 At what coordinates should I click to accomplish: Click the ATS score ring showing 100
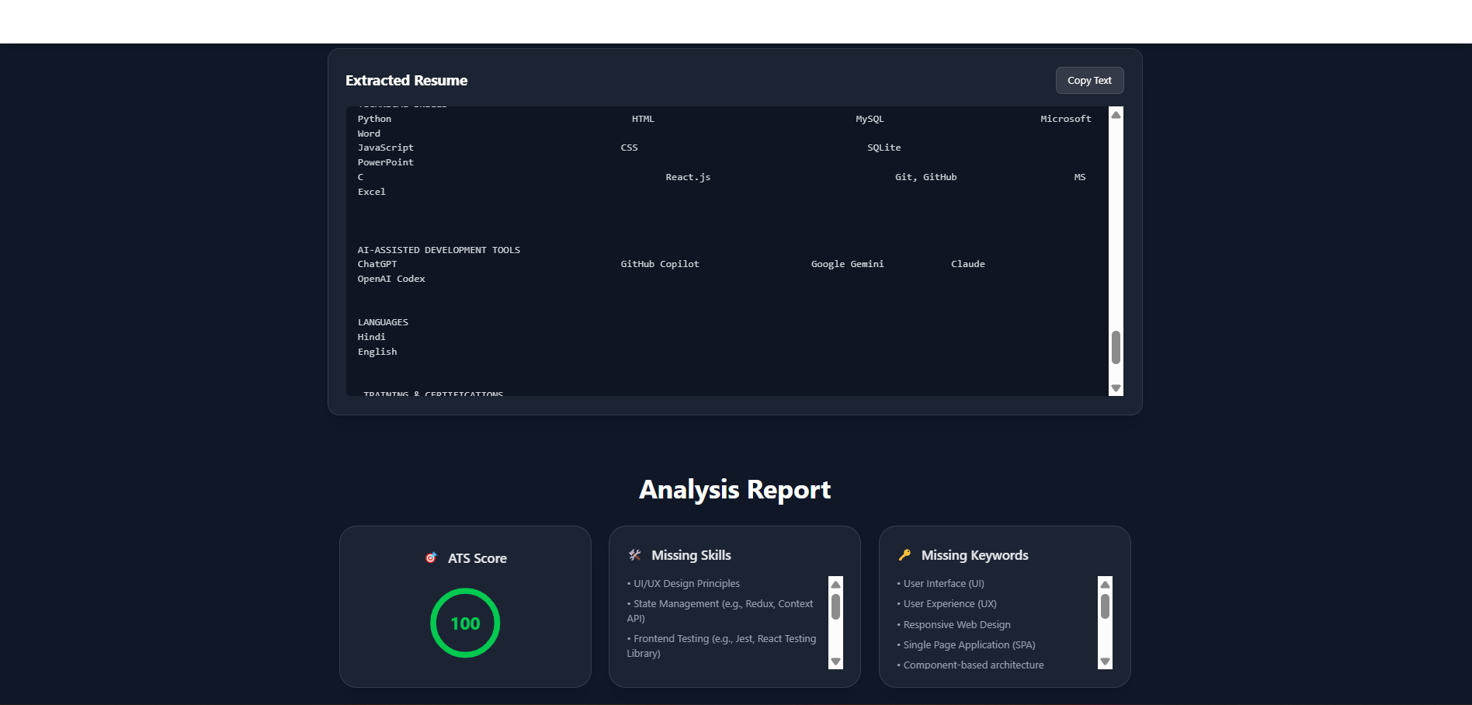coord(465,623)
